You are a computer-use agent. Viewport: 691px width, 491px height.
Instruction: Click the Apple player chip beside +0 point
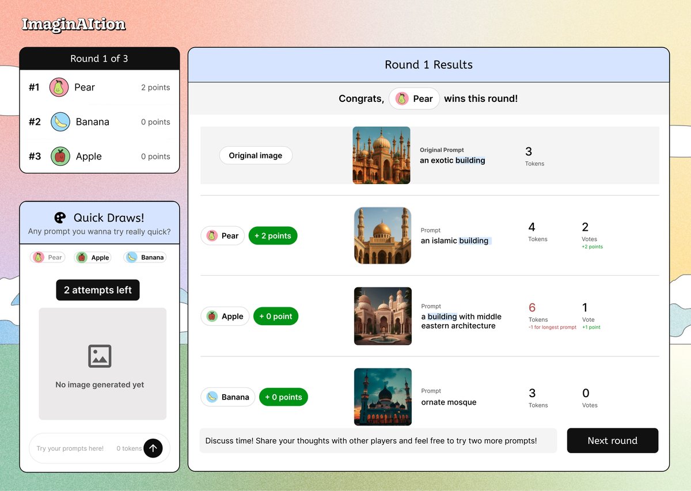click(225, 316)
